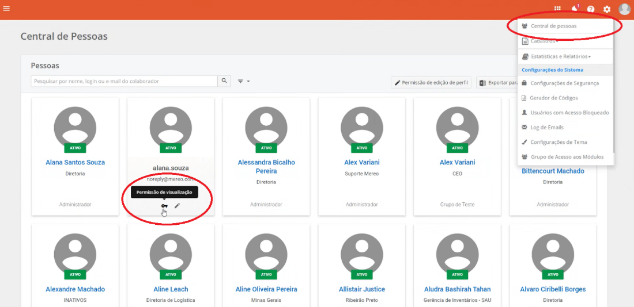Select Log de Emails menu entry
Image resolution: width=634 pixels, height=307 pixels.
[546, 128]
